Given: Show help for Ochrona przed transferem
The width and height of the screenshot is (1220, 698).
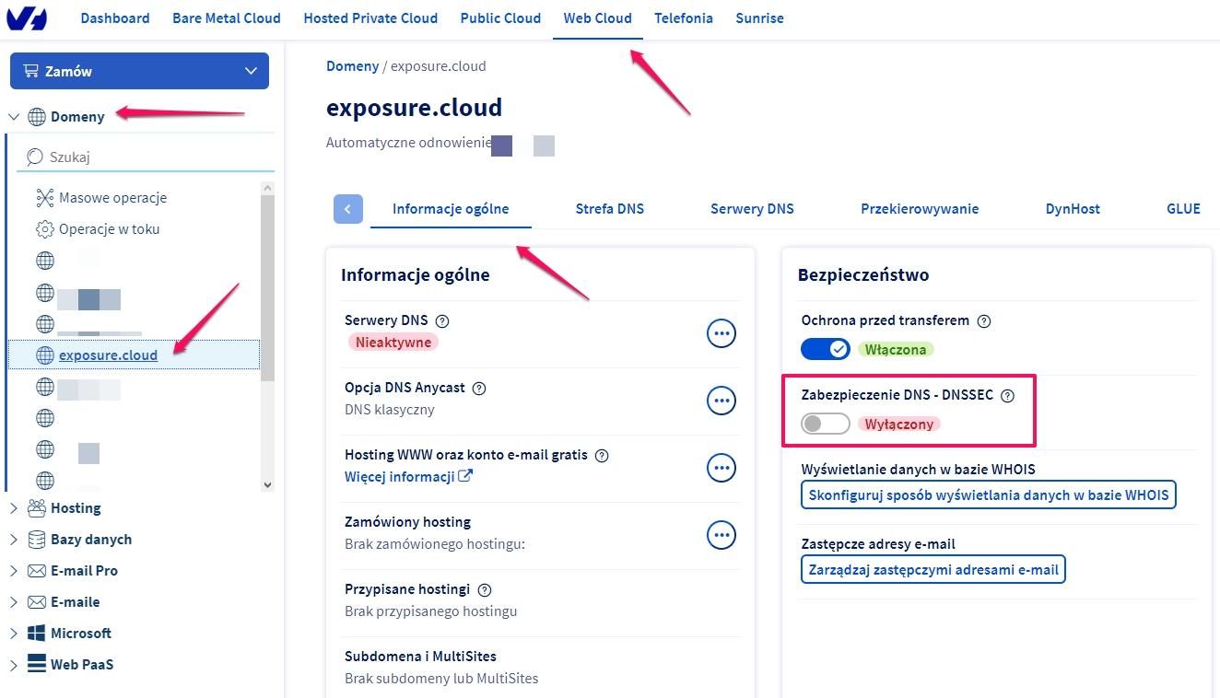Looking at the screenshot, I should pyautogui.click(x=984, y=321).
